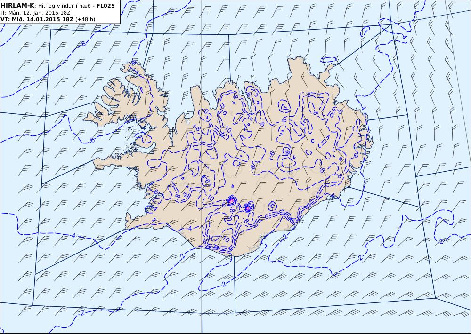Click the HIRLAM-K model title text
Viewport: 471px width, 334px height.
tap(18, 6)
